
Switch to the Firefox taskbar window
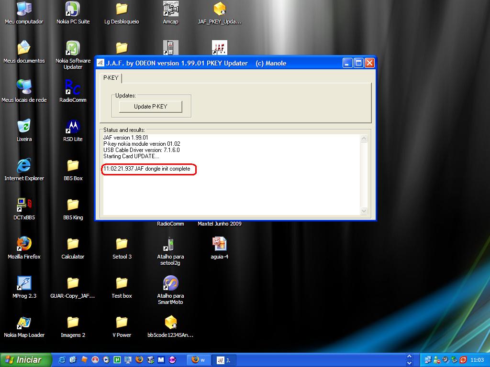200,360
